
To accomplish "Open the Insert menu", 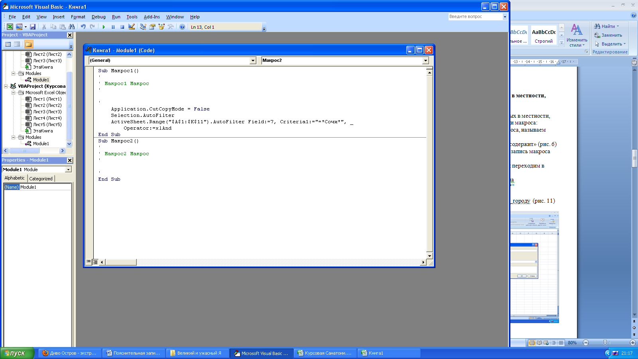I will coord(59,17).
